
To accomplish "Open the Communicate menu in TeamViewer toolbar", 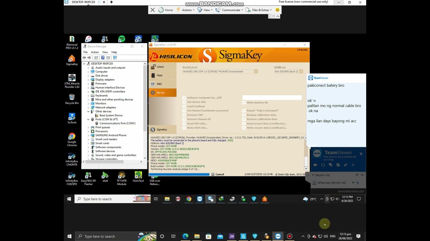I will [x=229, y=10].
